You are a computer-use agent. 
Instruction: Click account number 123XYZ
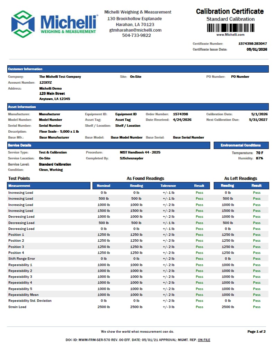pyautogui.click(x=46, y=82)
